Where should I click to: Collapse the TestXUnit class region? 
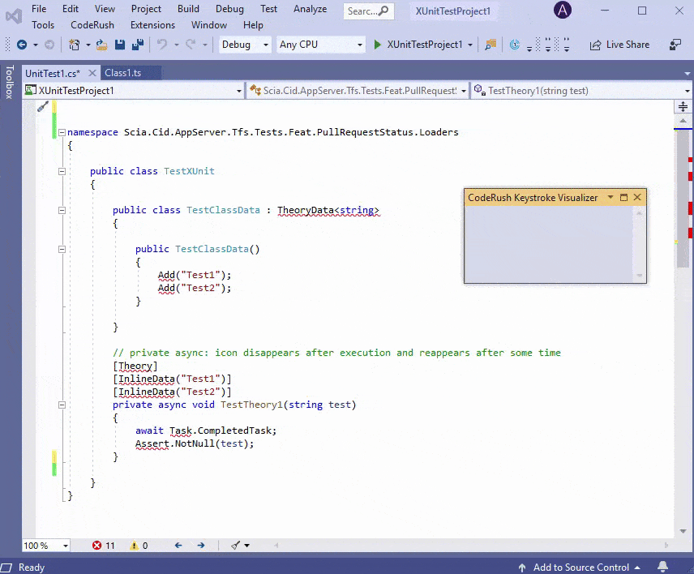62,171
